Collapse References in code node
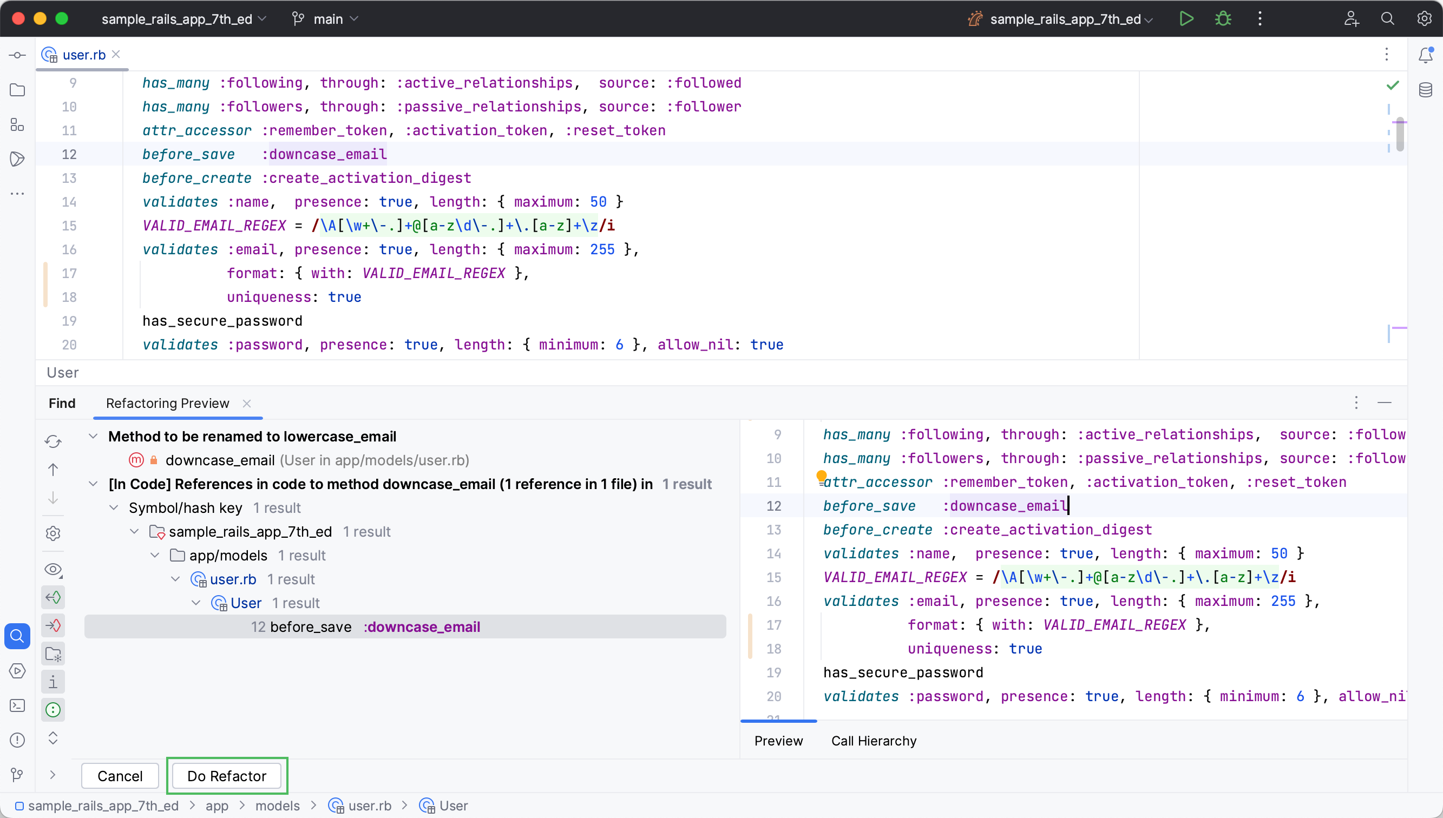1443x818 pixels. click(93, 484)
